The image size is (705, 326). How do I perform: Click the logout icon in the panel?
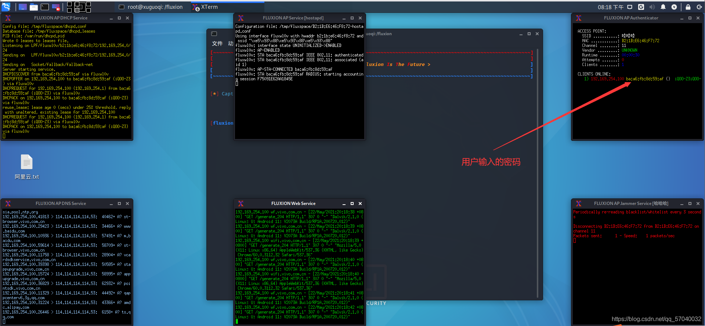(699, 7)
